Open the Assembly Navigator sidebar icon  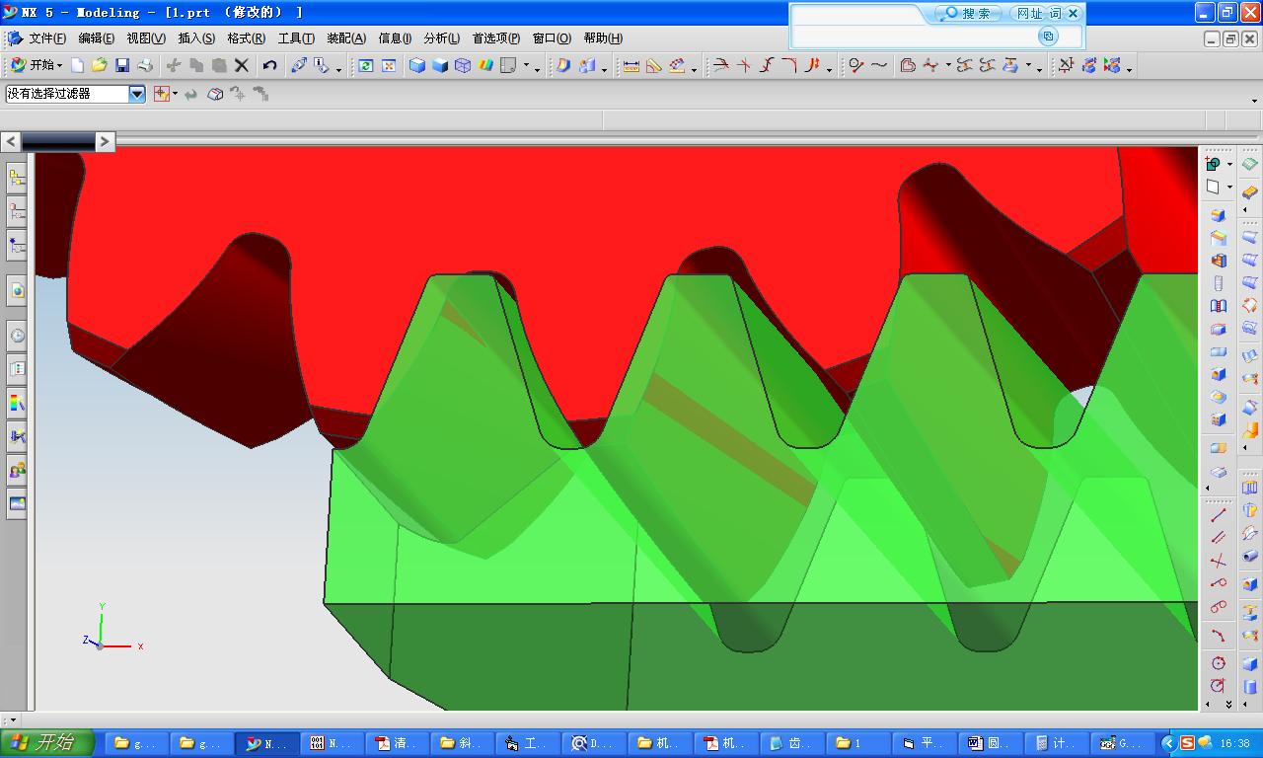click(x=17, y=179)
